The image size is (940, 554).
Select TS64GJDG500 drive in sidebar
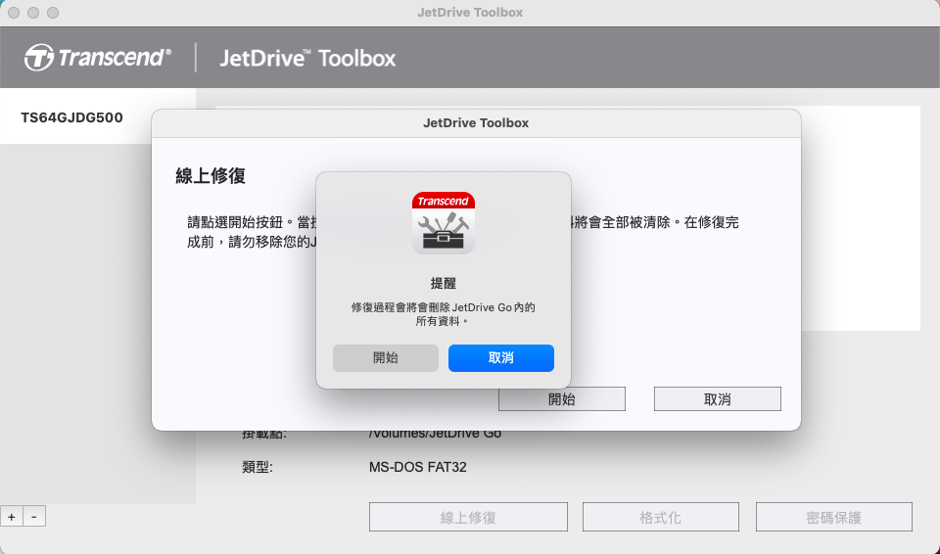[98, 116]
